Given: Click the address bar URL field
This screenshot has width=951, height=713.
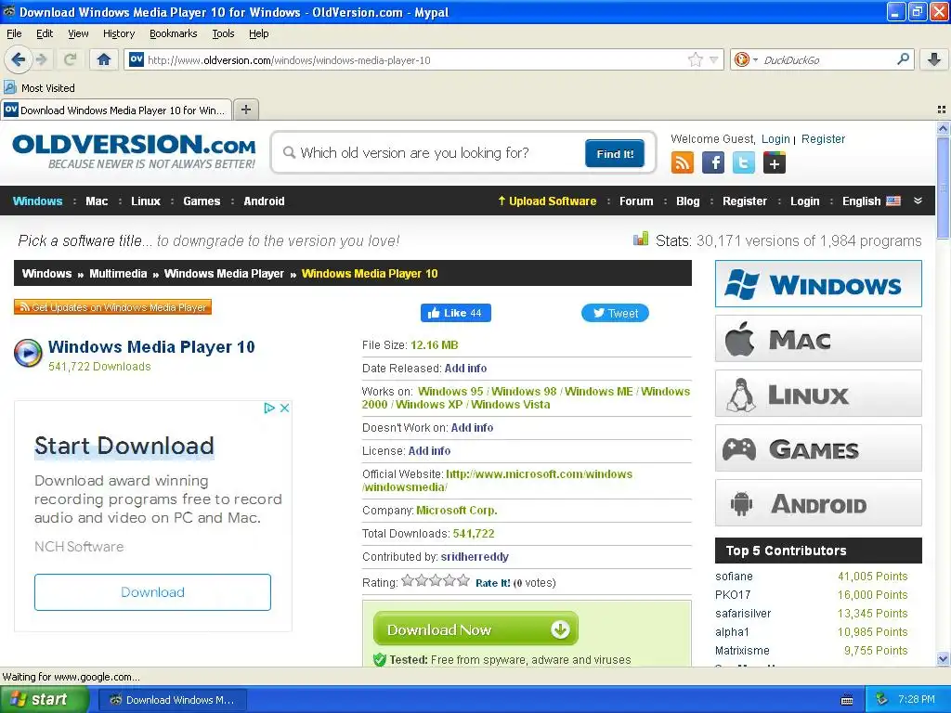Looking at the screenshot, I should (x=415, y=60).
